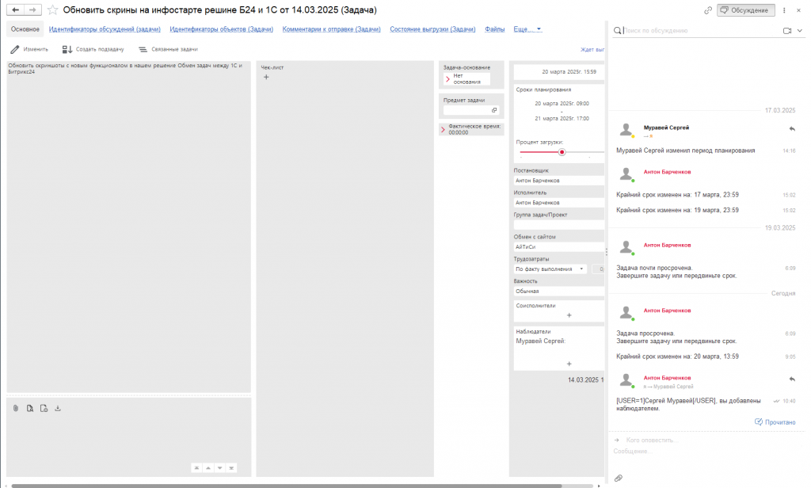Viewport: 811px width, 488px height.
Task: Click the Изменить edit button
Action: (29, 49)
